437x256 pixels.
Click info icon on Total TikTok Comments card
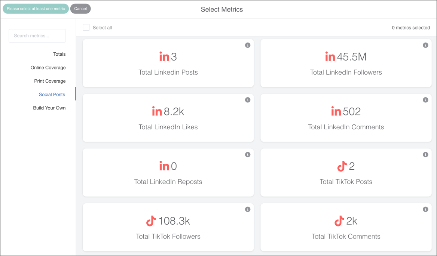pyautogui.click(x=425, y=209)
